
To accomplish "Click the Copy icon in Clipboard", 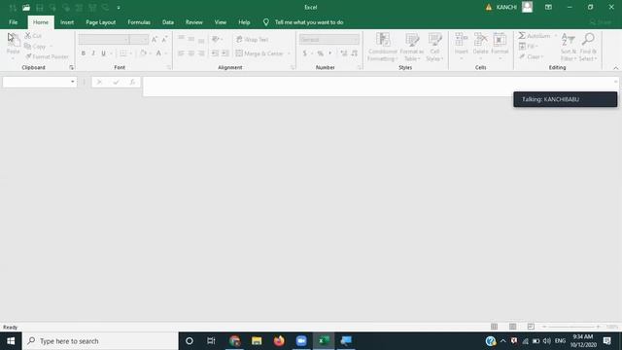I will coord(27,47).
